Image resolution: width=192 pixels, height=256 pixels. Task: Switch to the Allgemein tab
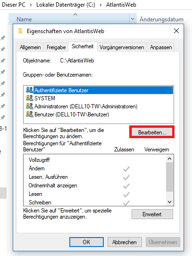point(30,47)
